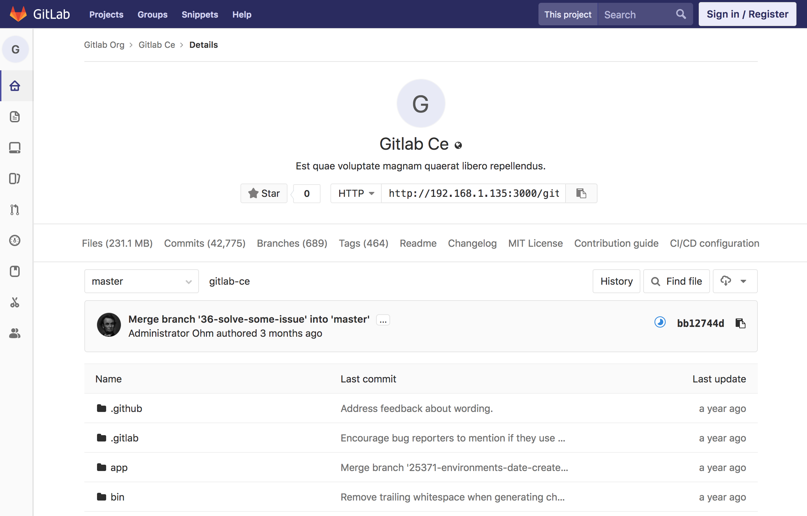Click the Merge Requests sidebar icon
807x516 pixels.
15,209
